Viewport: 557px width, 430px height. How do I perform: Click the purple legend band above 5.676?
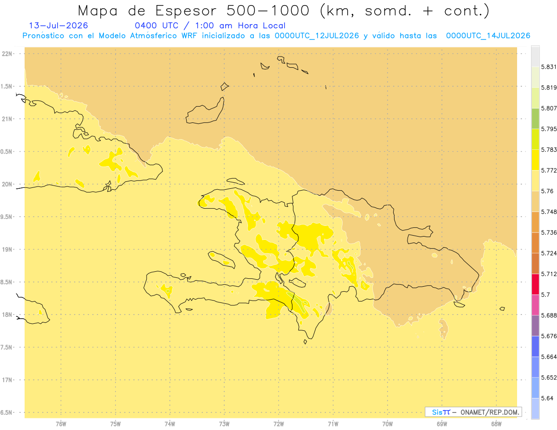point(535,326)
